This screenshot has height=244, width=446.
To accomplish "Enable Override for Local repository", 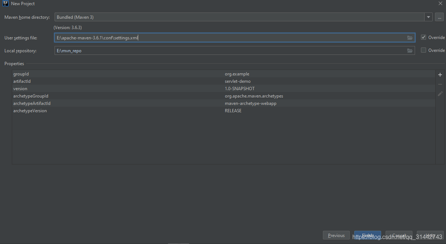I will click(x=424, y=50).
